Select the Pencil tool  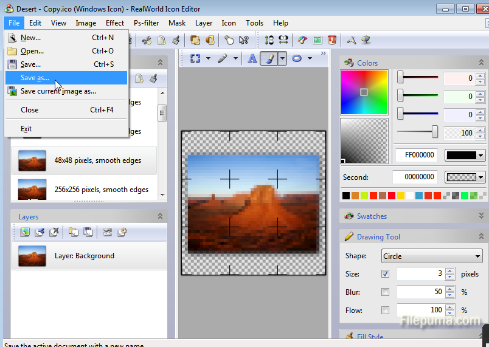tap(222, 58)
